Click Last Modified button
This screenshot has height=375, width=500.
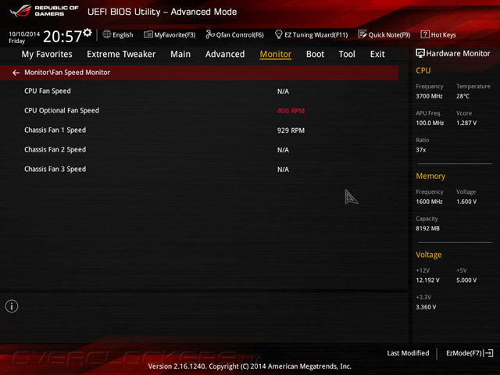[x=408, y=353]
